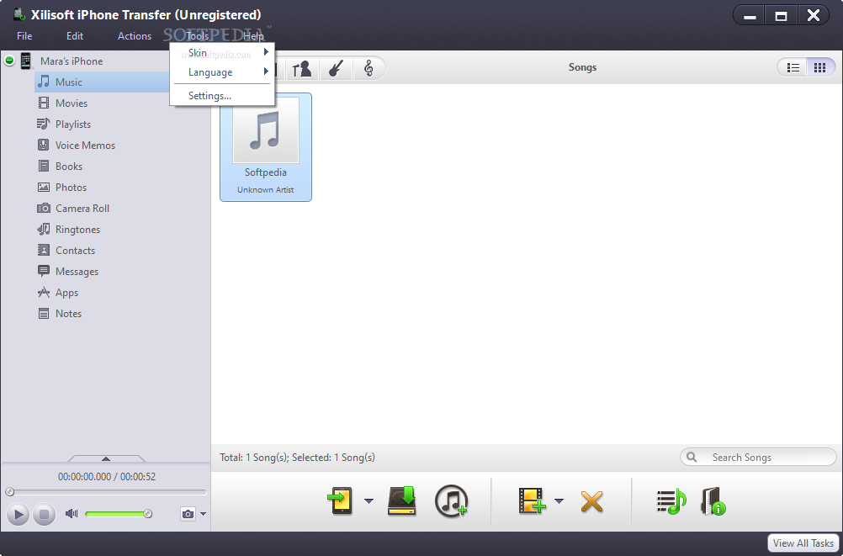Select Mara's iPhone device node
This screenshot has height=556, width=843.
click(x=72, y=61)
